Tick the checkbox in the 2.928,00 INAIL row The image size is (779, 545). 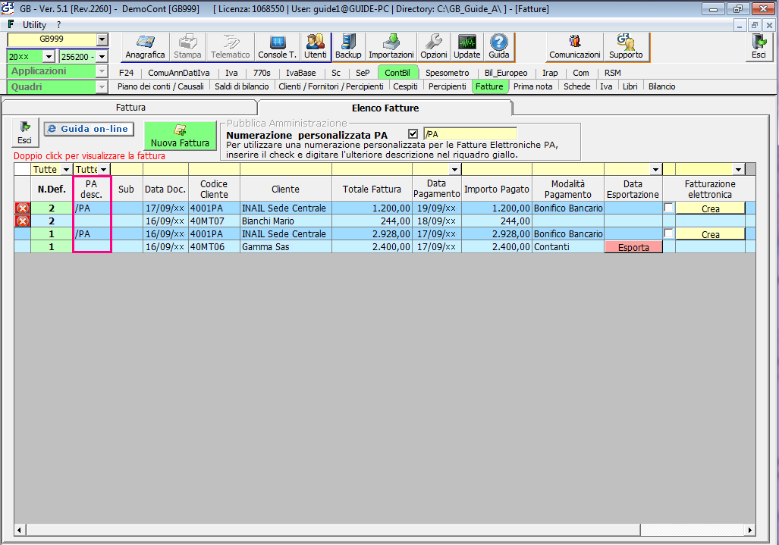point(669,233)
